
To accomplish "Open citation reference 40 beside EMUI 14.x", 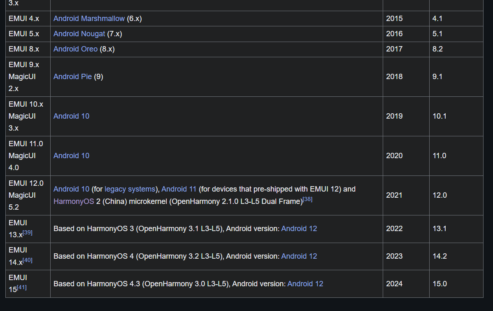I will point(27,260).
